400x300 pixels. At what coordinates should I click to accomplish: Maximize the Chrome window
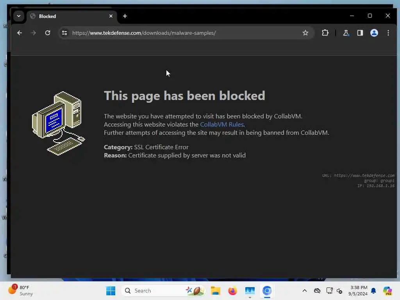370,16
